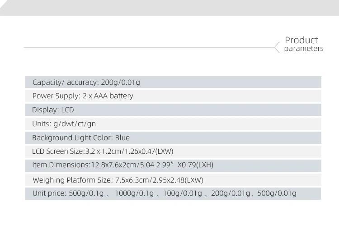339x229 pixels.
Task: Choose 200g/0.01g in the Unit price row
Action: pyautogui.click(x=231, y=193)
